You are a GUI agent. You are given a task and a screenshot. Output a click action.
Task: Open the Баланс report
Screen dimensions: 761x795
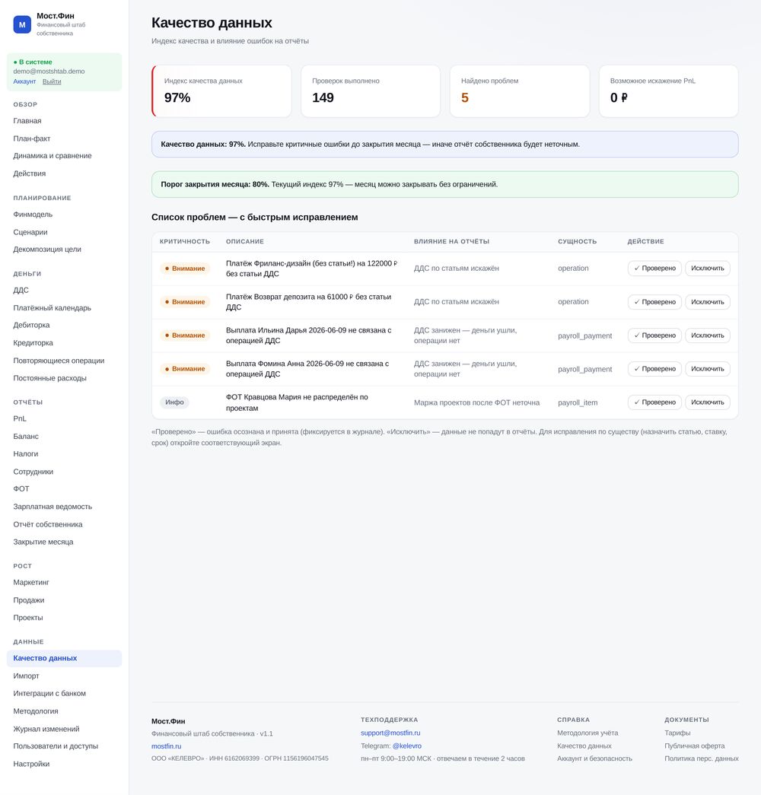[x=26, y=436]
